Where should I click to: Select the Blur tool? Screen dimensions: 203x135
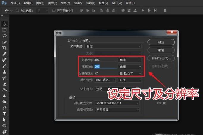click(x=4, y=96)
